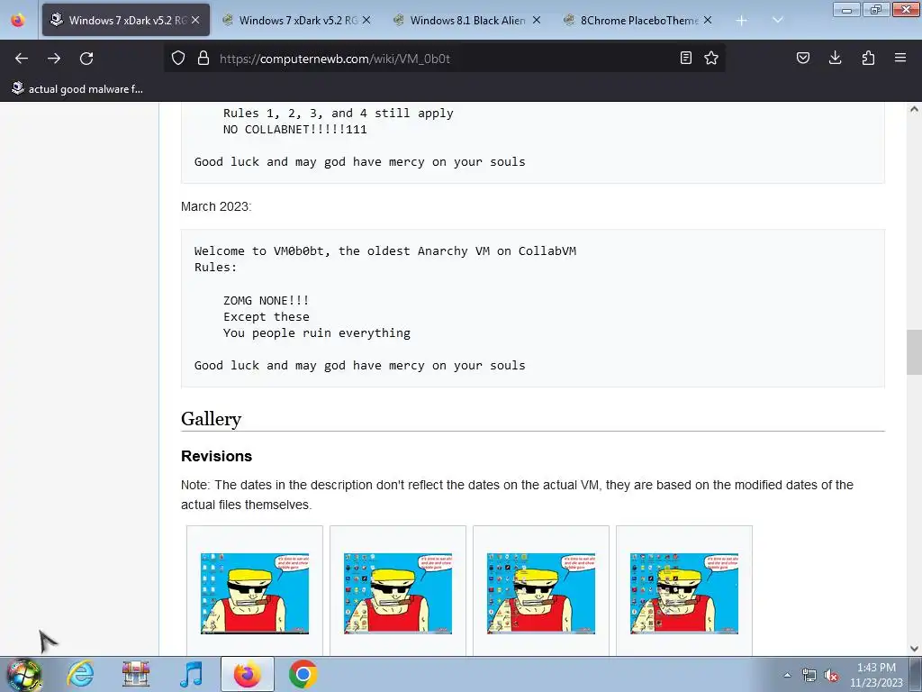Open 'actual good malware f...' bookmark
922x692 pixels.
click(77, 89)
